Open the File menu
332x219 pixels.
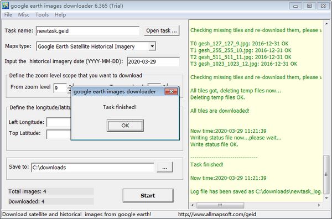pyautogui.click(x=8, y=15)
